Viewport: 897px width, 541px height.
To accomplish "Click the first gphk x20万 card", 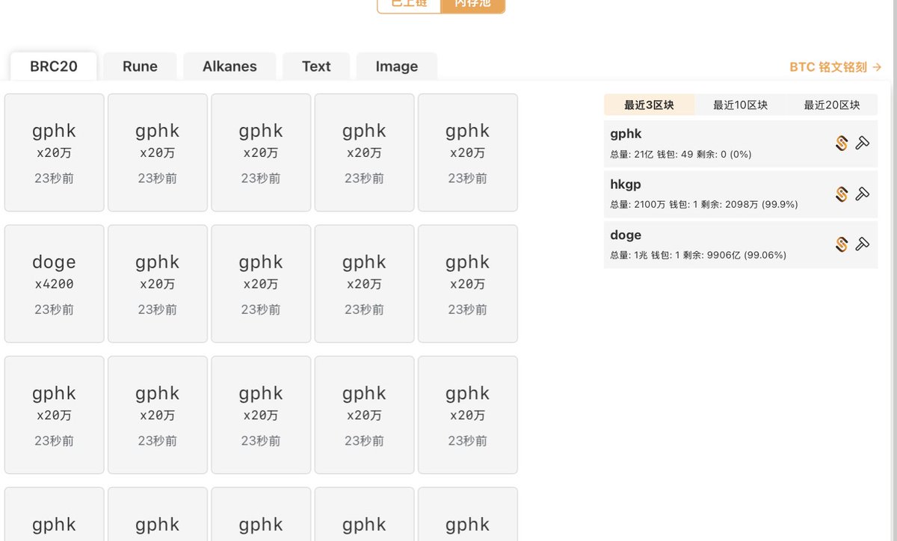I will (54, 152).
